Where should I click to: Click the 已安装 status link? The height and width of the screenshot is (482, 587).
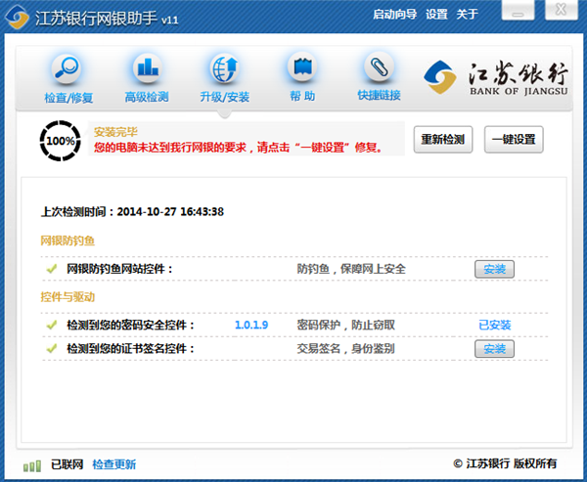(x=495, y=325)
